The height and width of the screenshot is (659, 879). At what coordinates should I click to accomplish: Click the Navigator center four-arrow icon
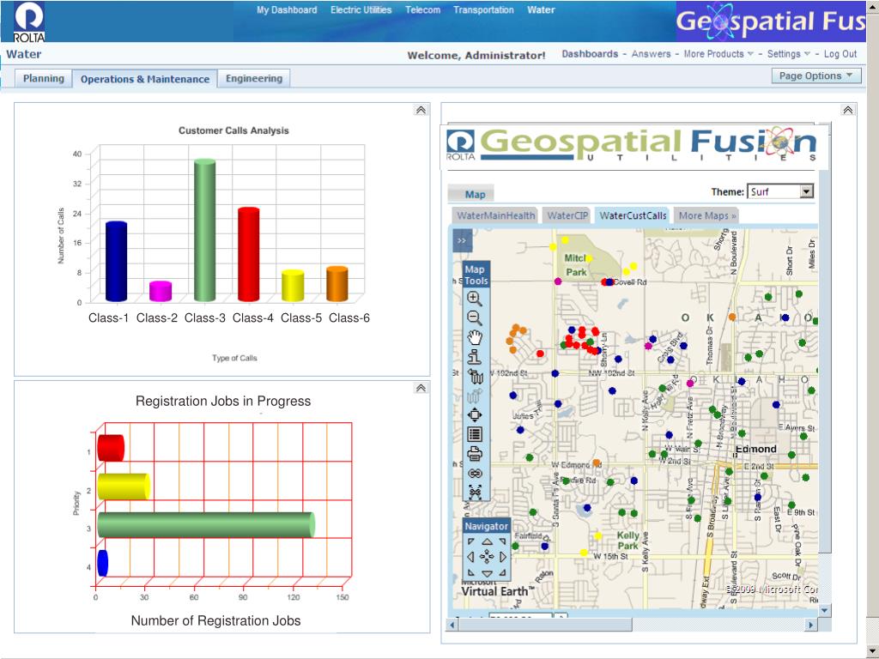pyautogui.click(x=487, y=556)
